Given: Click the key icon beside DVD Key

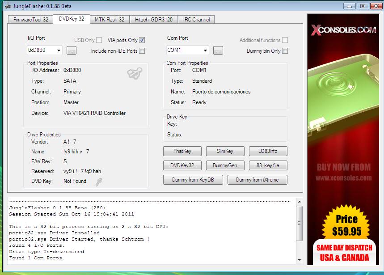Looking at the screenshot, I should pyautogui.click(x=99, y=182).
